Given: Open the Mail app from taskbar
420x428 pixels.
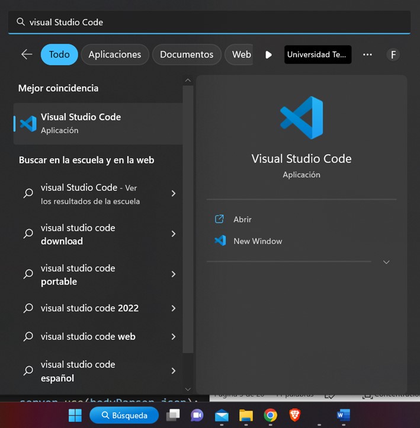Looking at the screenshot, I should point(222,415).
